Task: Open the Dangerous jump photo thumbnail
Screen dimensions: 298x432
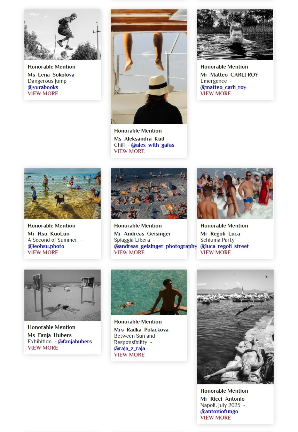Action: coord(62,35)
